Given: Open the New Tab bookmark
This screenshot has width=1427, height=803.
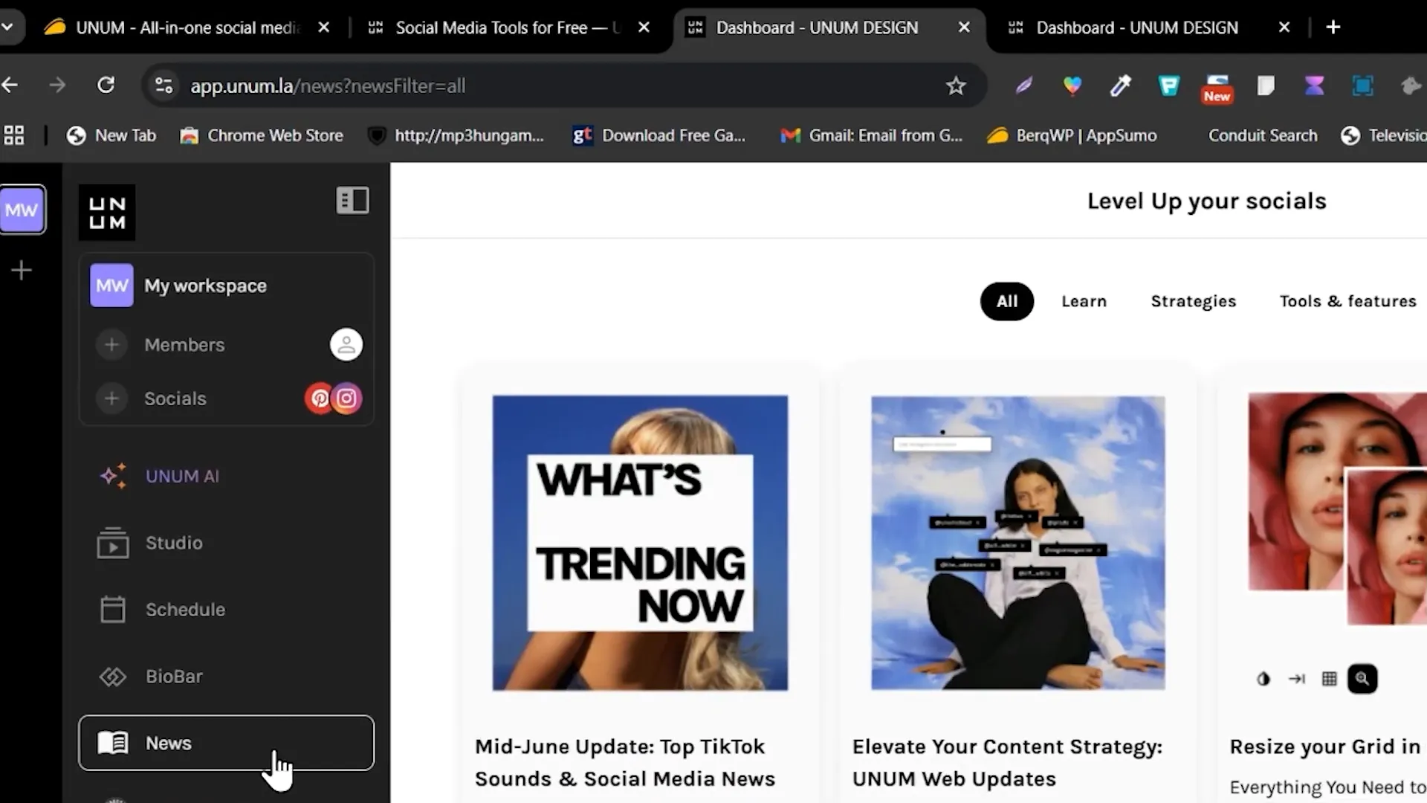Looking at the screenshot, I should (111, 135).
